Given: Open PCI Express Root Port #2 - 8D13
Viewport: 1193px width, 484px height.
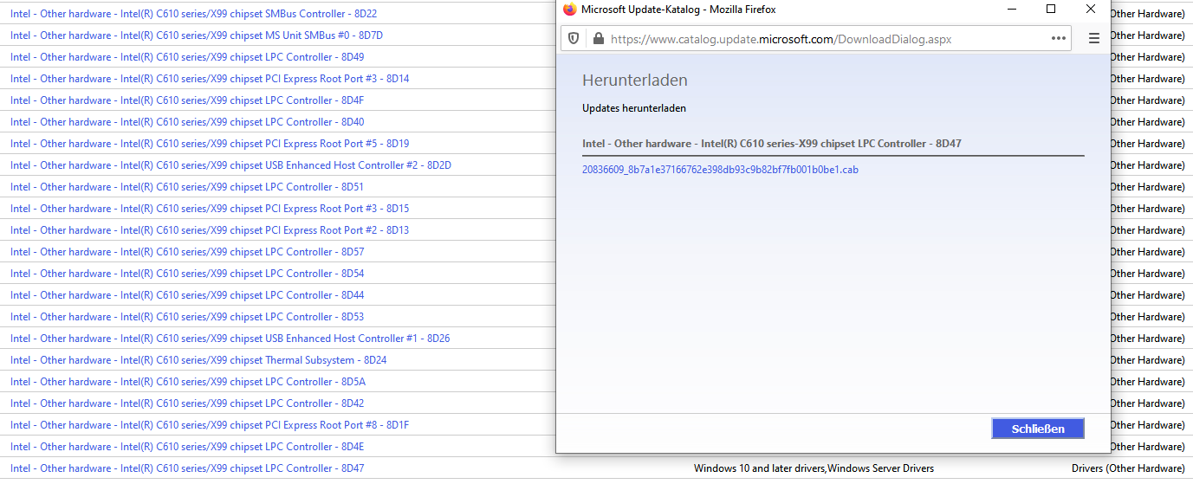Looking at the screenshot, I should tap(210, 230).
